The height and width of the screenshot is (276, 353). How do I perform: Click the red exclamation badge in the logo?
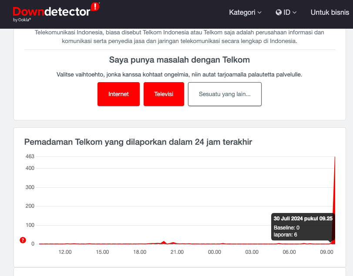[95, 7]
